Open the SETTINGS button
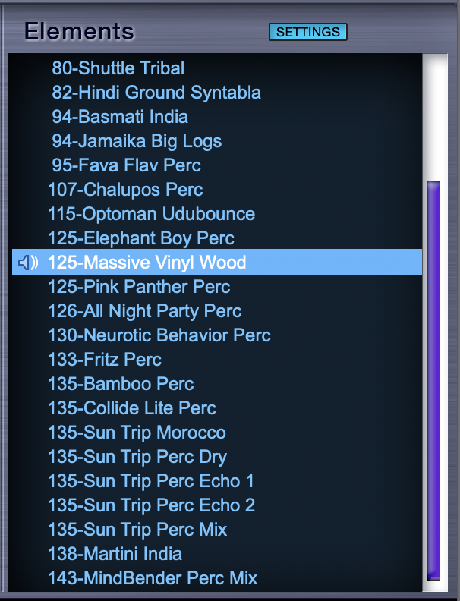Screen dimensions: 460x601 [x=307, y=32]
